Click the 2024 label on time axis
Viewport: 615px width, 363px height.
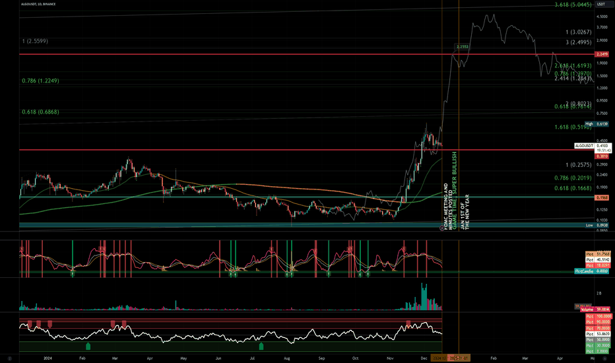pos(48,358)
